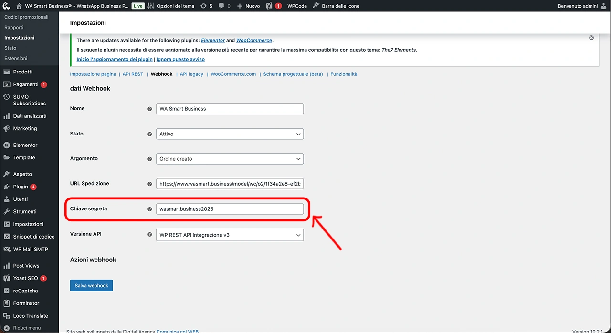The height and width of the screenshot is (333, 611).
Task: Open the Stato dropdown
Action: [230, 134]
